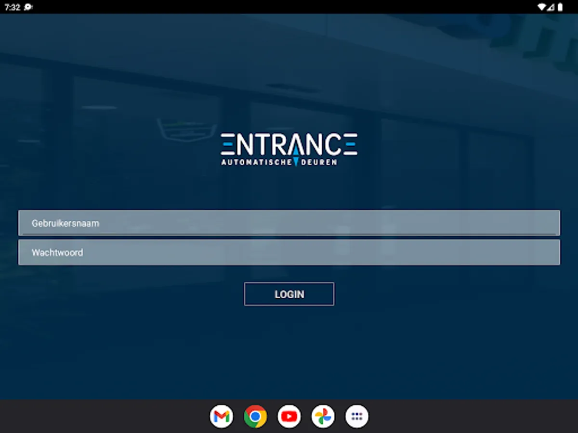Open Google Photos from the dock
The image size is (578, 433).
(x=323, y=416)
